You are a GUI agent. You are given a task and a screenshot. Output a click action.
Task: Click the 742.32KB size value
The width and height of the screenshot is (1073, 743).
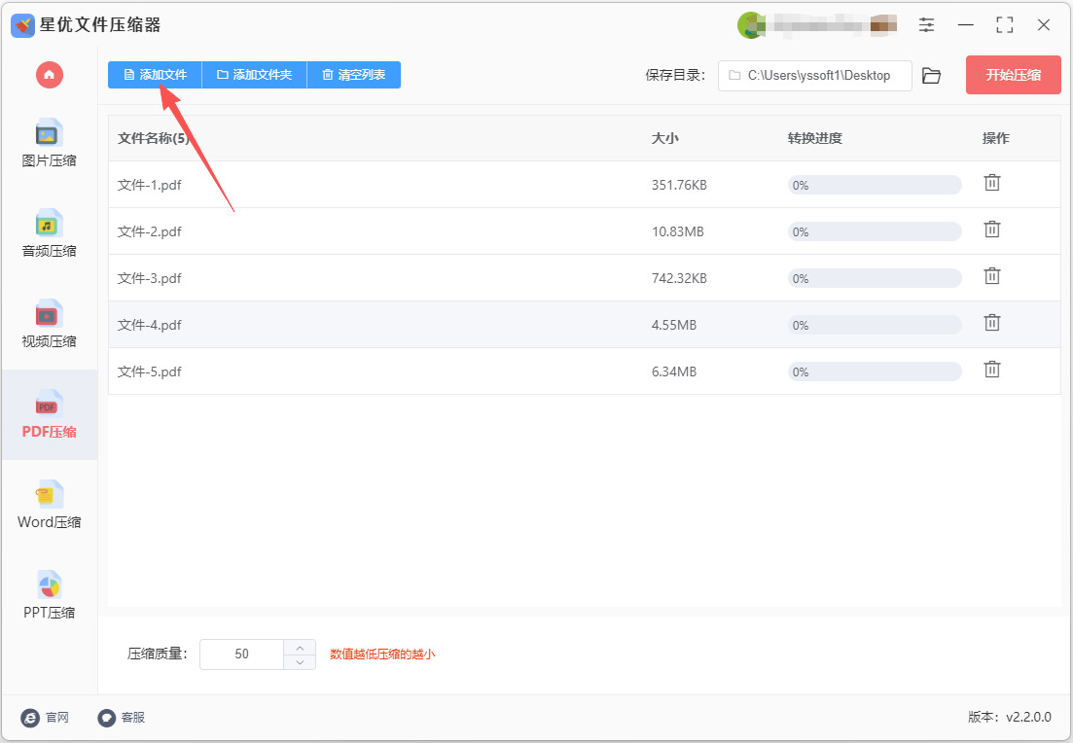pos(679,278)
